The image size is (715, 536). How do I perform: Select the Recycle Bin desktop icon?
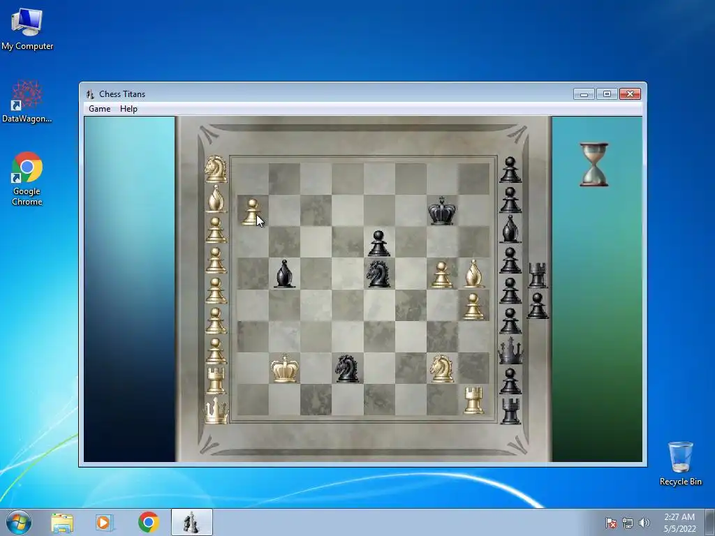click(680, 463)
